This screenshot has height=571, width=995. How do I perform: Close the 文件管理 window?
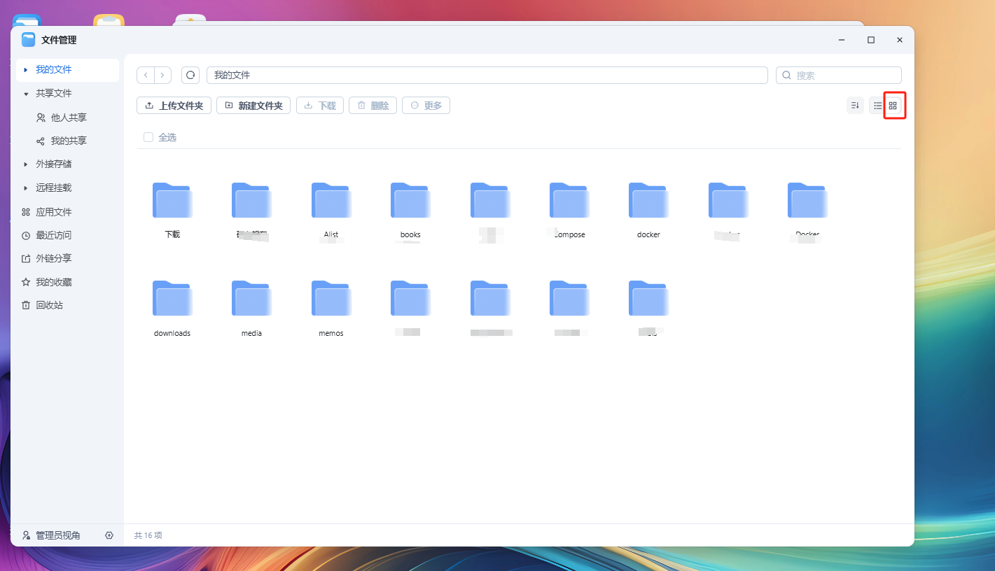[x=900, y=40]
